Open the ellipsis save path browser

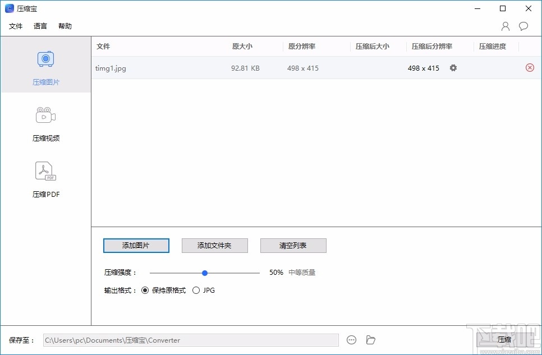(352, 339)
